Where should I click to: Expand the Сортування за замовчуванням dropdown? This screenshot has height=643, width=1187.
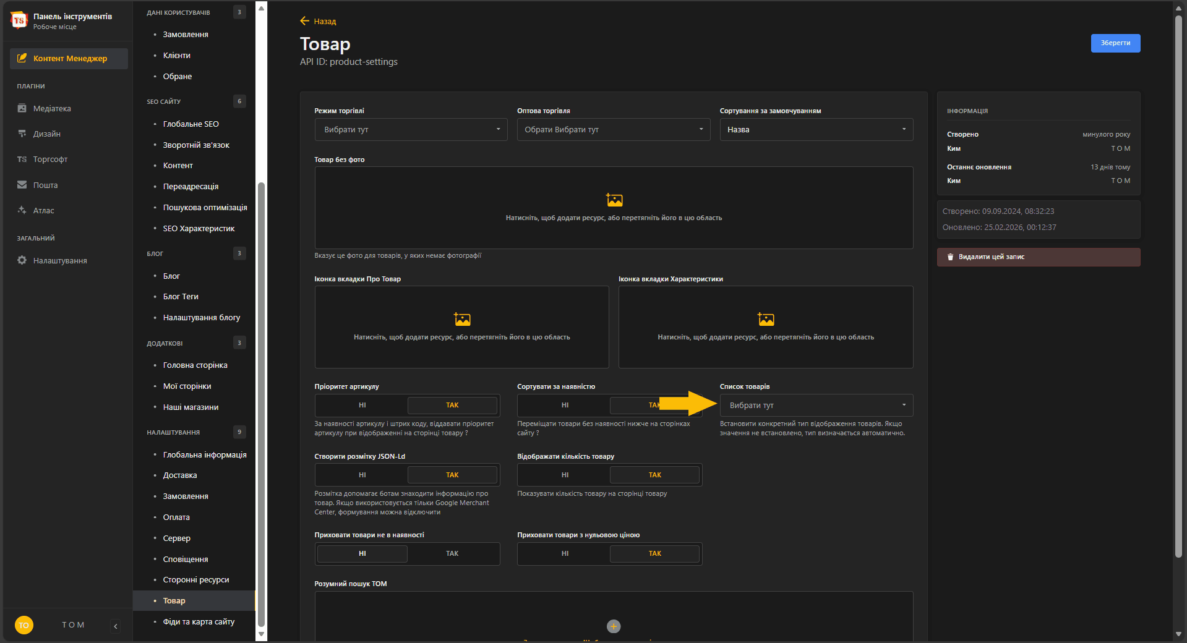point(816,130)
